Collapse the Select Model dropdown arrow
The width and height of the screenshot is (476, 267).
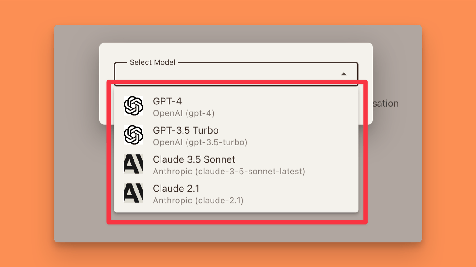point(343,74)
